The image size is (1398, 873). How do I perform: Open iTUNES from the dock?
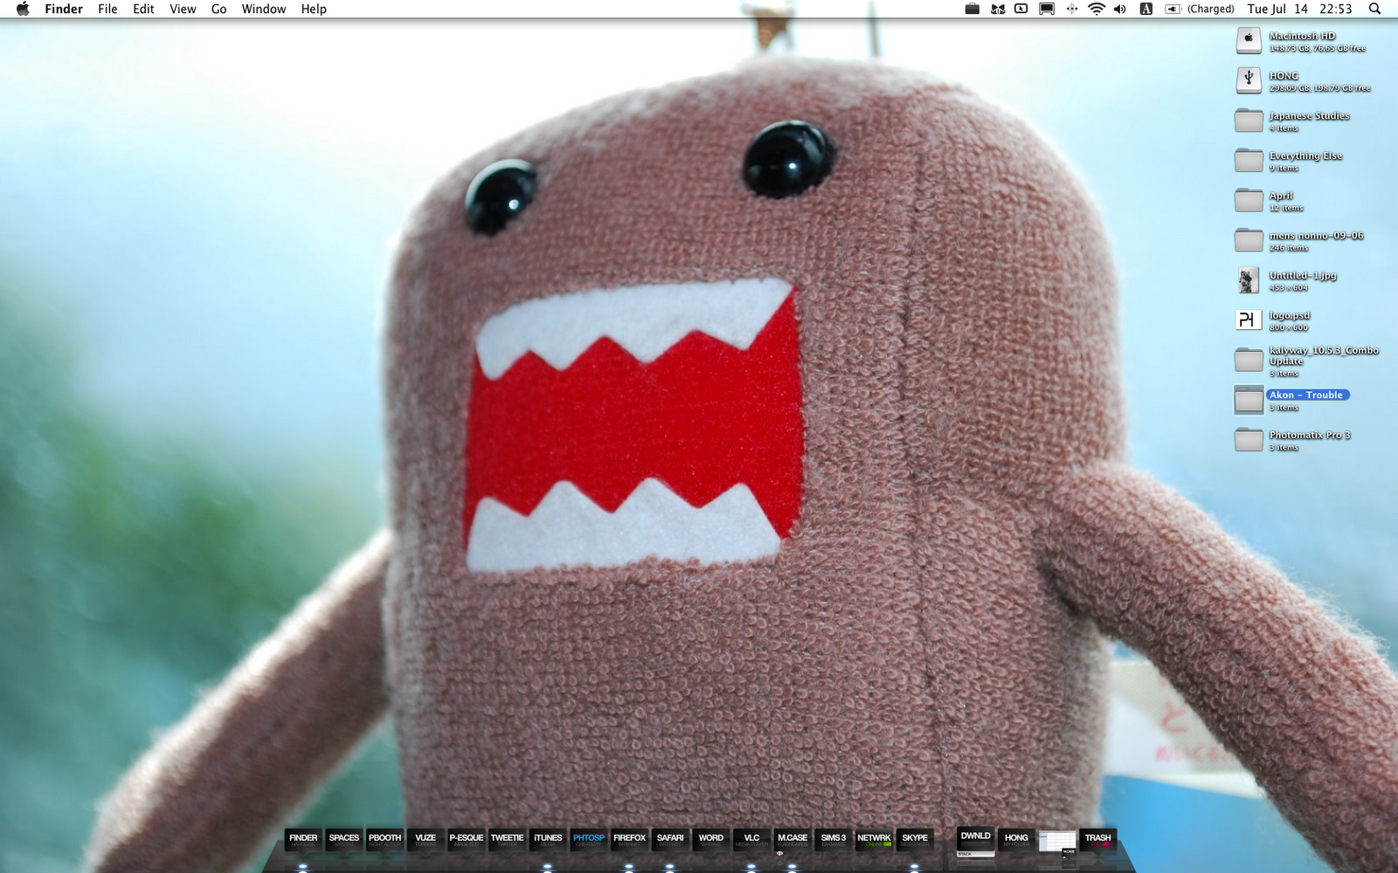point(548,840)
